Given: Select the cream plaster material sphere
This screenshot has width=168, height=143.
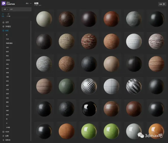Looking at the screenshot, I should tap(44, 19).
